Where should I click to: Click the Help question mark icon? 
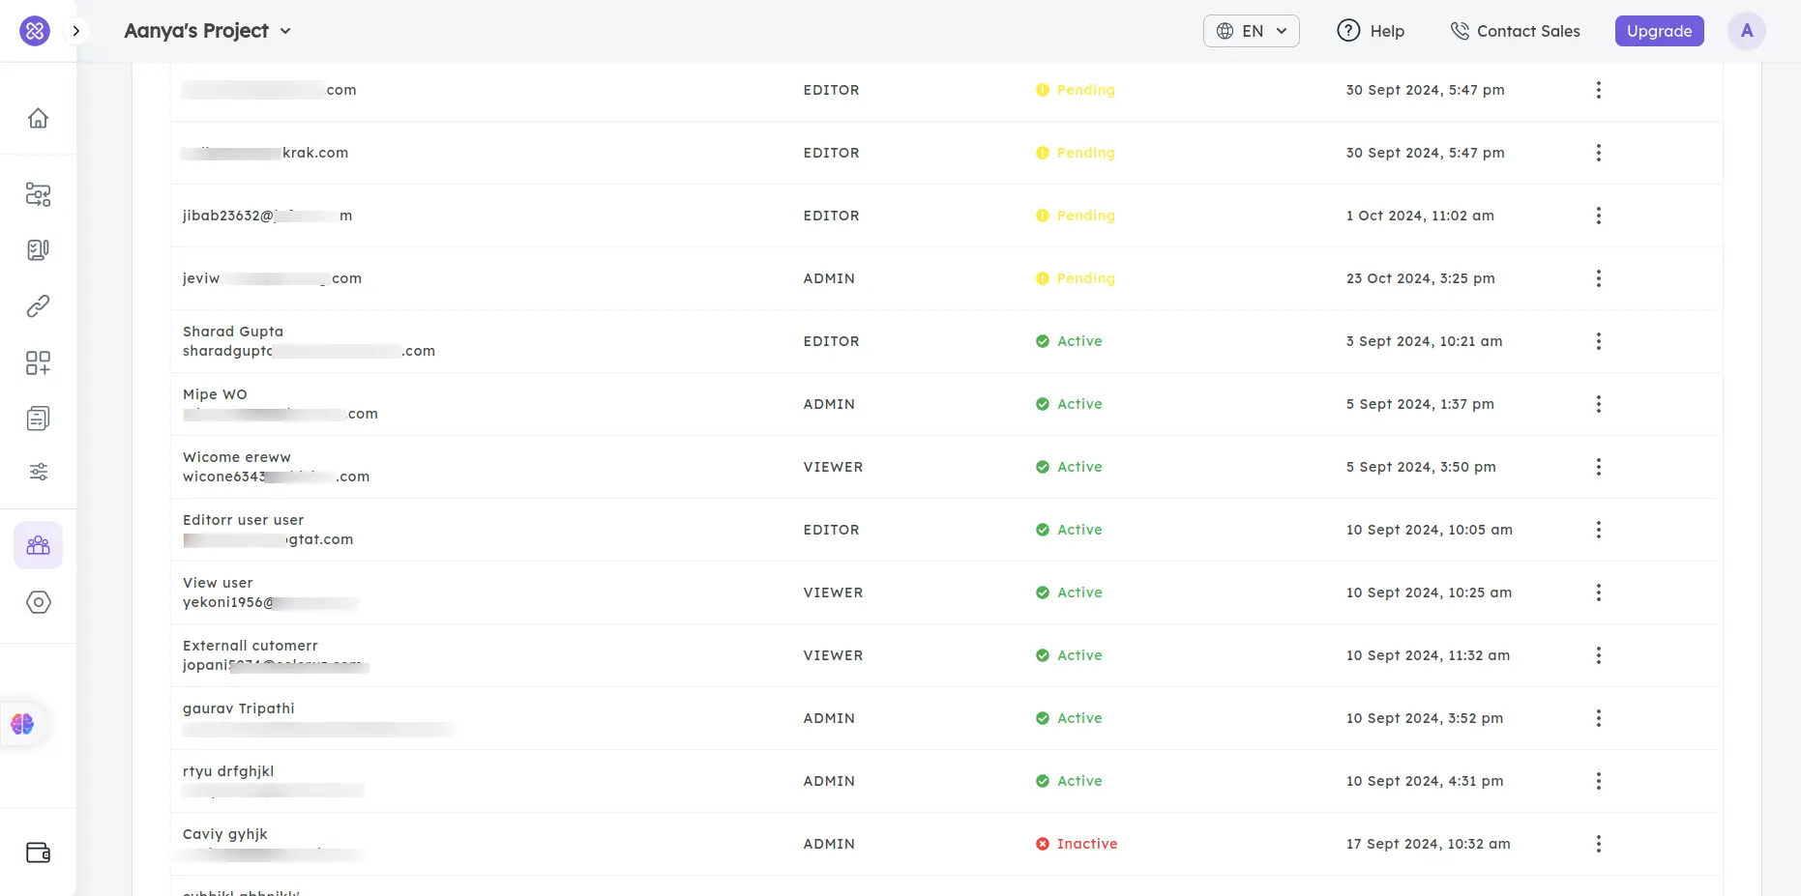tap(1347, 30)
